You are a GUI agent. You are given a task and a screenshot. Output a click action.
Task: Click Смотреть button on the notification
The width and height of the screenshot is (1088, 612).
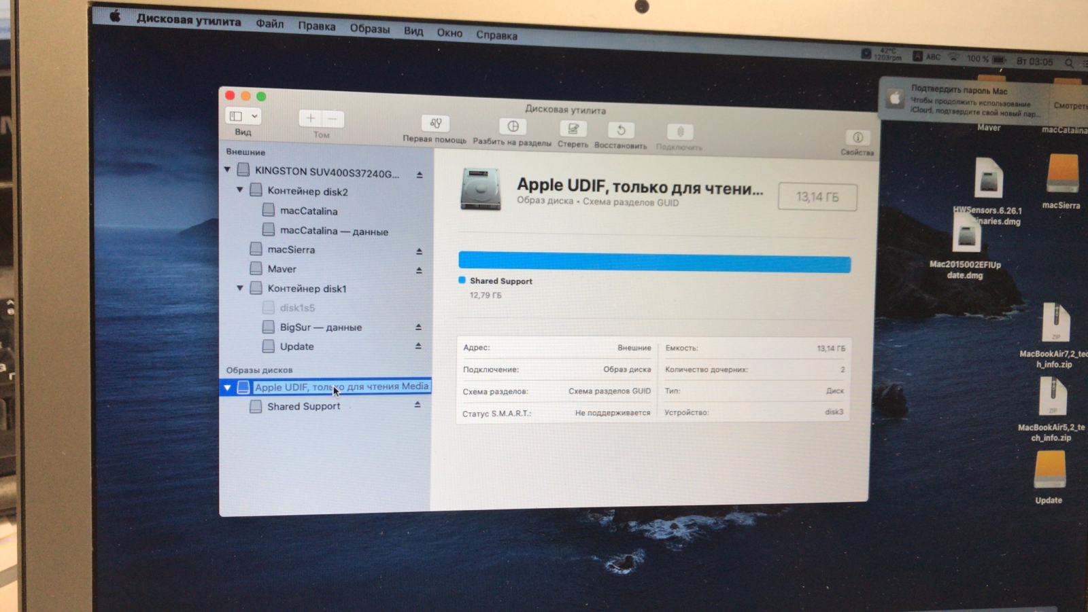1070,105
